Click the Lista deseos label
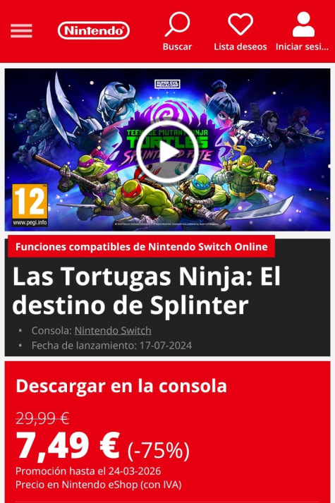Viewport: 335px width, 503px height. point(240,47)
